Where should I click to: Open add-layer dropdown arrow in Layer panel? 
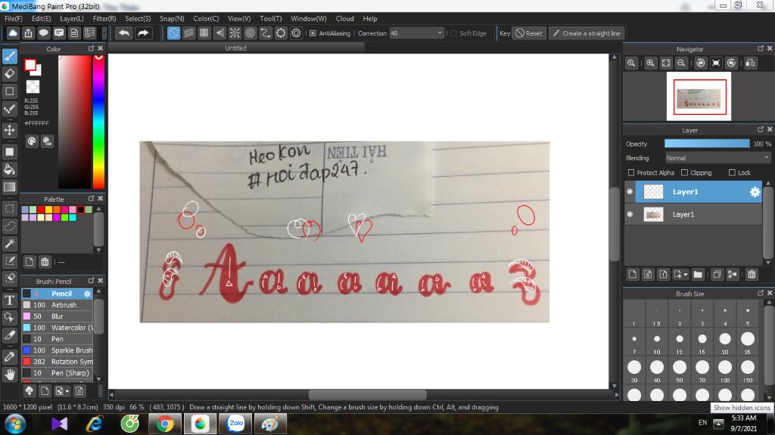686,274
